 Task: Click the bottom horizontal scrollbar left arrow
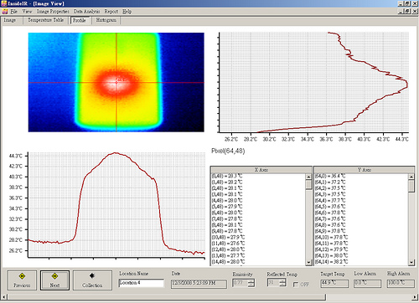(4, 296)
